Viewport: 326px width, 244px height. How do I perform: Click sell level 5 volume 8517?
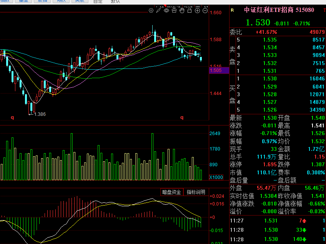click(x=319, y=40)
